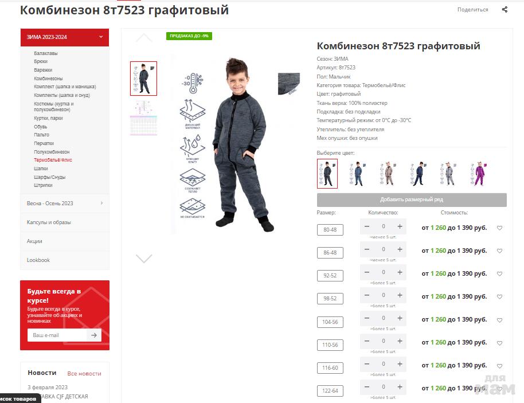Show previous thumbnail with up arrow
Image resolution: width=524 pixels, height=403 pixels.
pos(144,38)
